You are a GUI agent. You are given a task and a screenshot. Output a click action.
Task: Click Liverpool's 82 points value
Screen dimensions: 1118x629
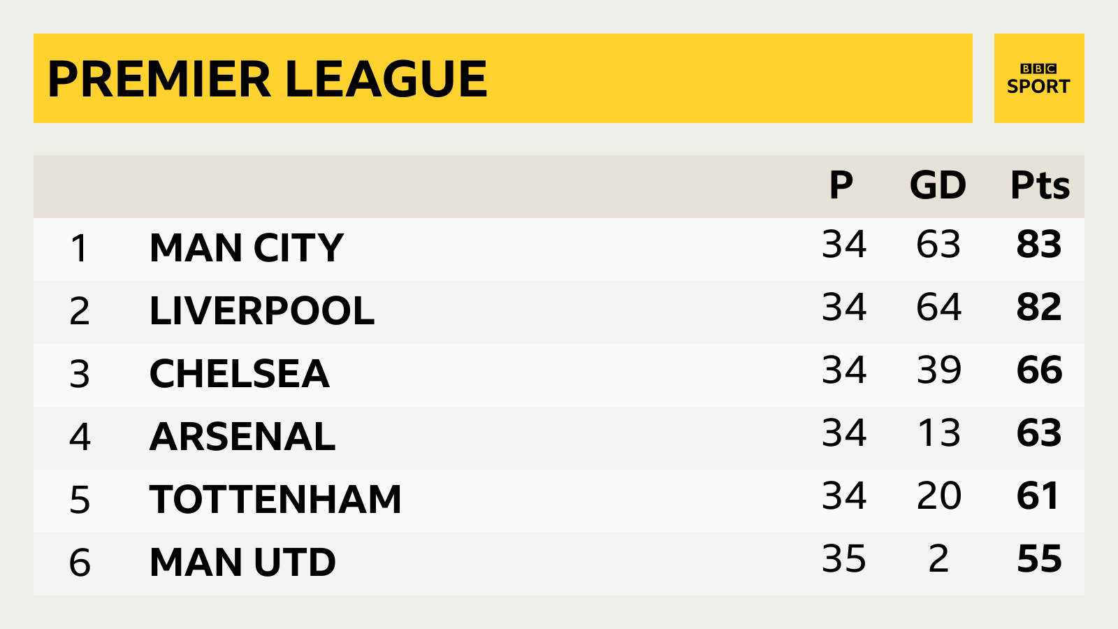pos(1039,308)
